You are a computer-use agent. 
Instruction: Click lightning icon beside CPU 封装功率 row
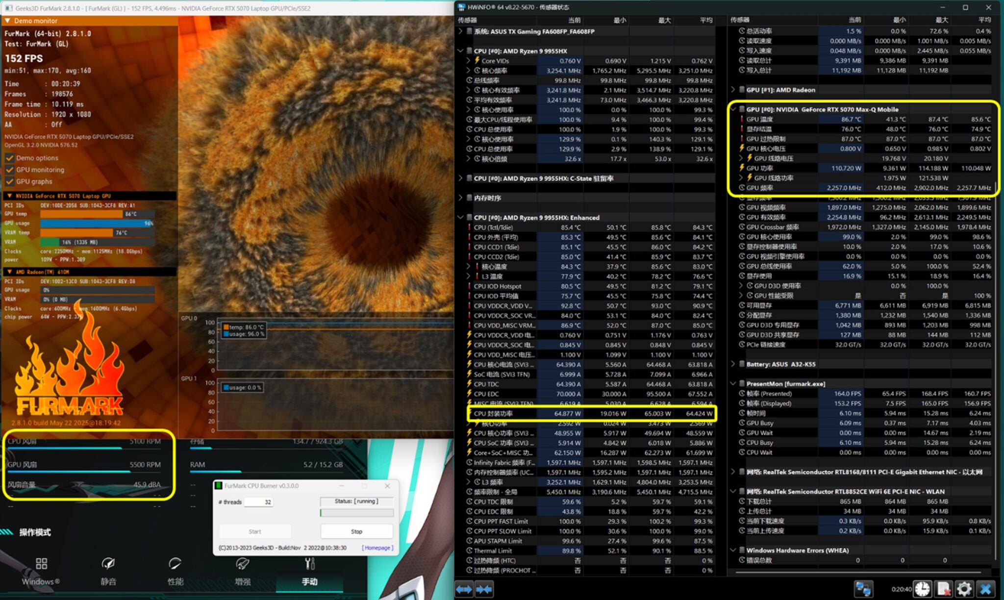pos(470,413)
